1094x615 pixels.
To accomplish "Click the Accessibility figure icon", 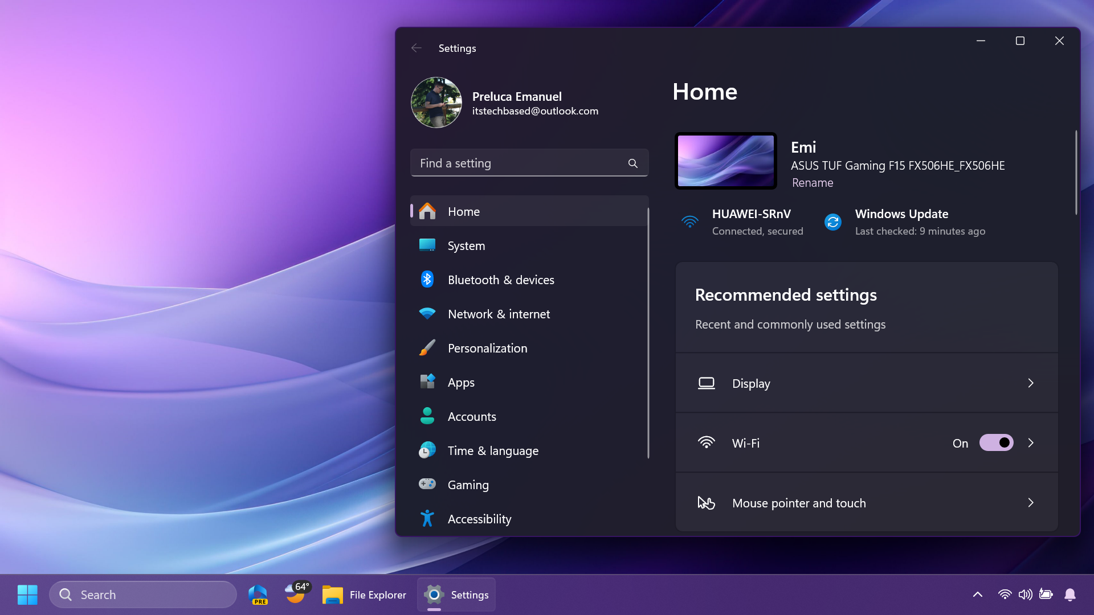I will [x=427, y=519].
